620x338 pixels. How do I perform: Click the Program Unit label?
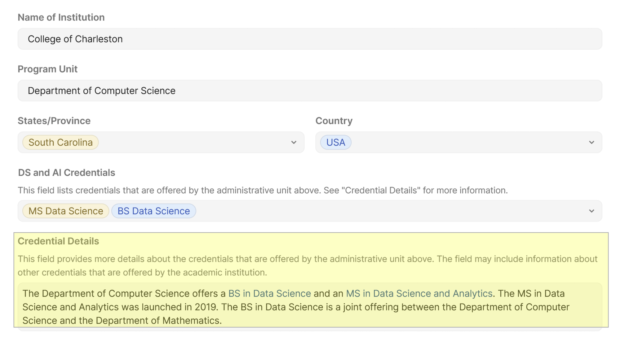[47, 69]
